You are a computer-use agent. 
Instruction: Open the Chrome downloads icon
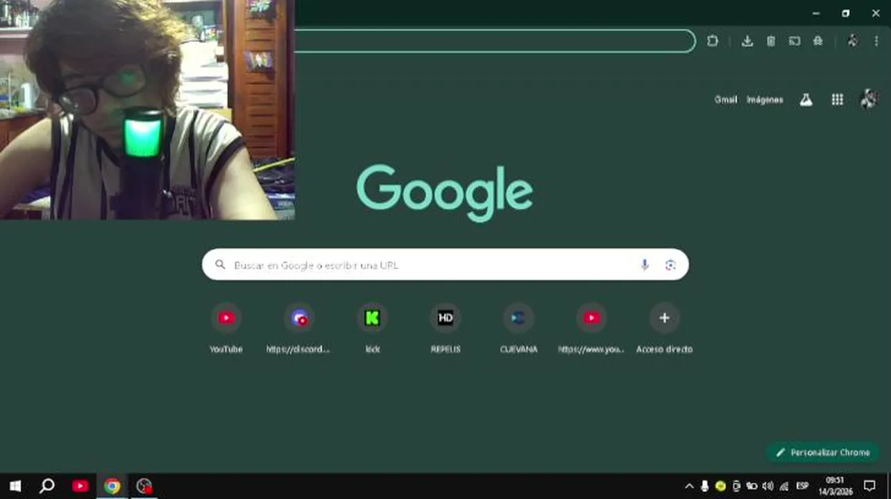(x=747, y=41)
